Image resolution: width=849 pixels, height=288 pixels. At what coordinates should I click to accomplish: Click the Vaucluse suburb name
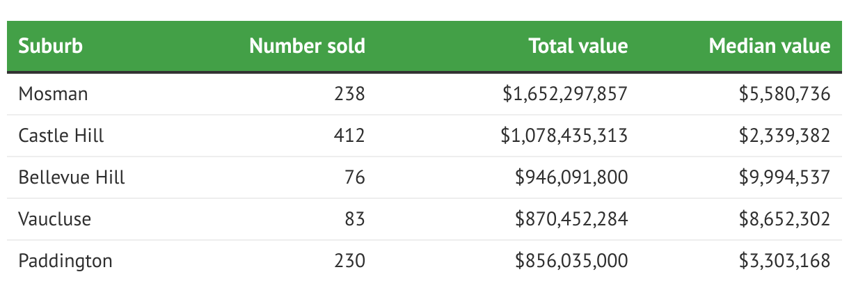pos(55,219)
